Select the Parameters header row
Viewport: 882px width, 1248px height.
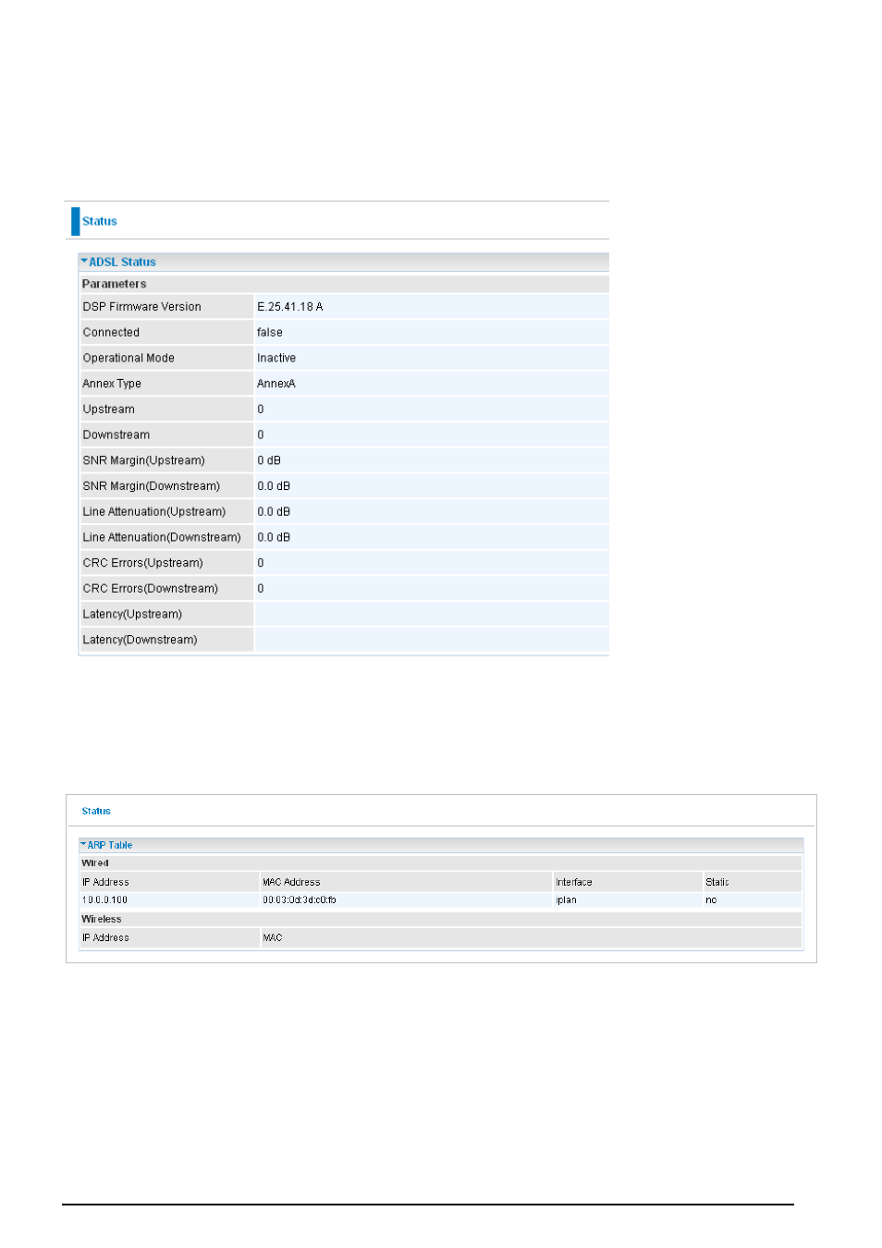tap(344, 284)
